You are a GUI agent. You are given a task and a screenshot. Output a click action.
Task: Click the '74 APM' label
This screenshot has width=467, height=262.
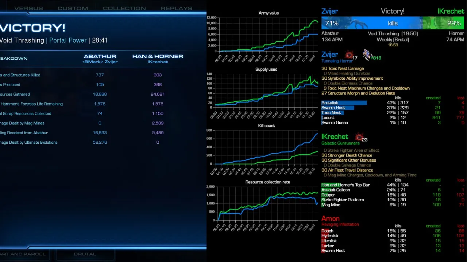[x=455, y=39]
